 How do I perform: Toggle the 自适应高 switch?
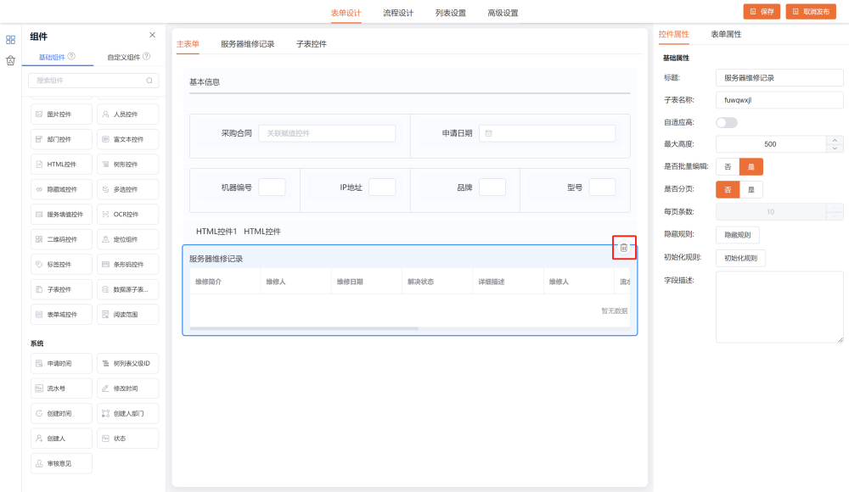[727, 122]
